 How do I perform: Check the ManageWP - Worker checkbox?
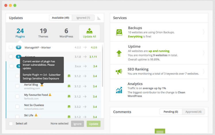click(11, 47)
